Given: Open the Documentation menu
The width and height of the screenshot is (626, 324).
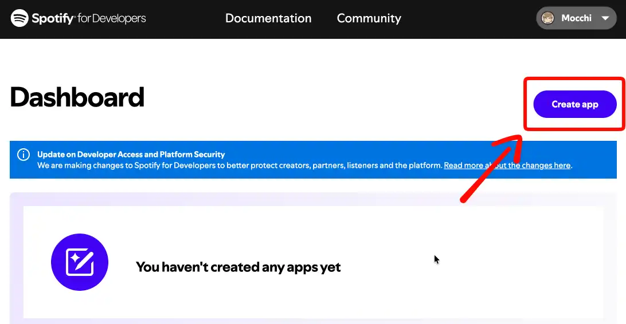Looking at the screenshot, I should (268, 18).
